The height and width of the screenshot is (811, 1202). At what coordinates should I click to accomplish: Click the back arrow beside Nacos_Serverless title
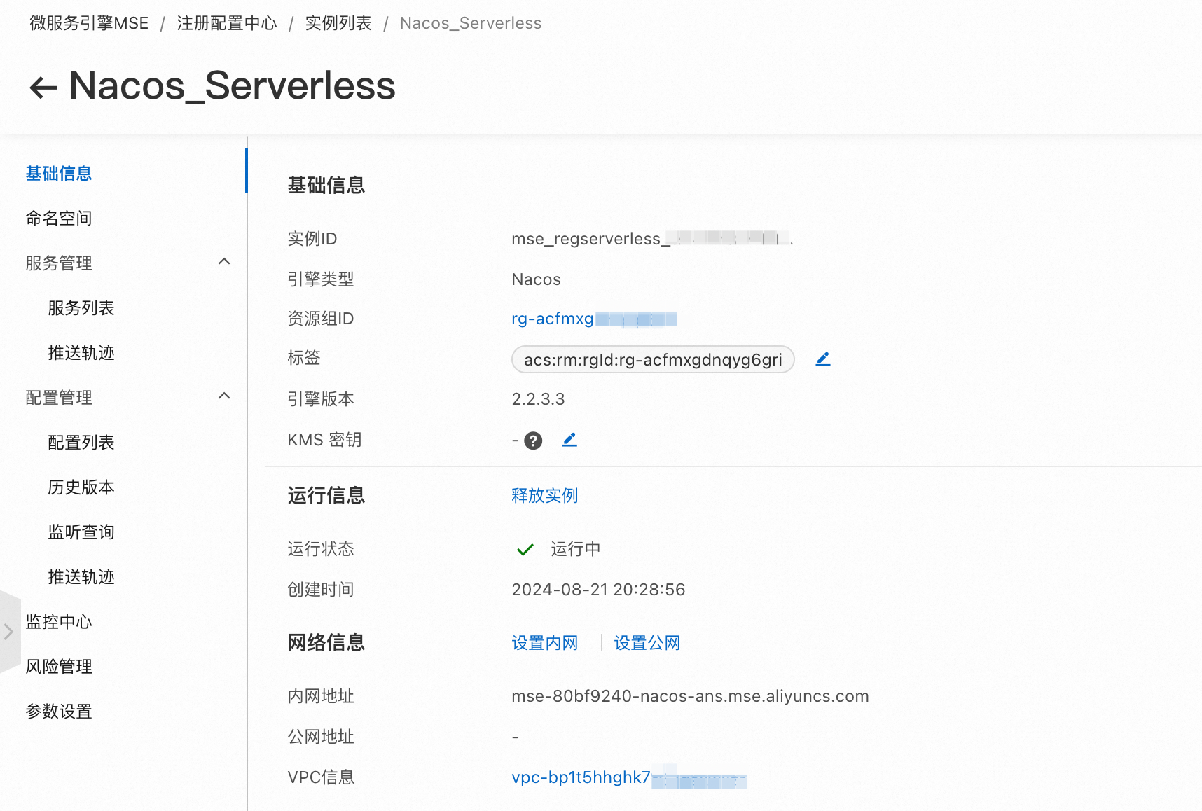(43, 86)
